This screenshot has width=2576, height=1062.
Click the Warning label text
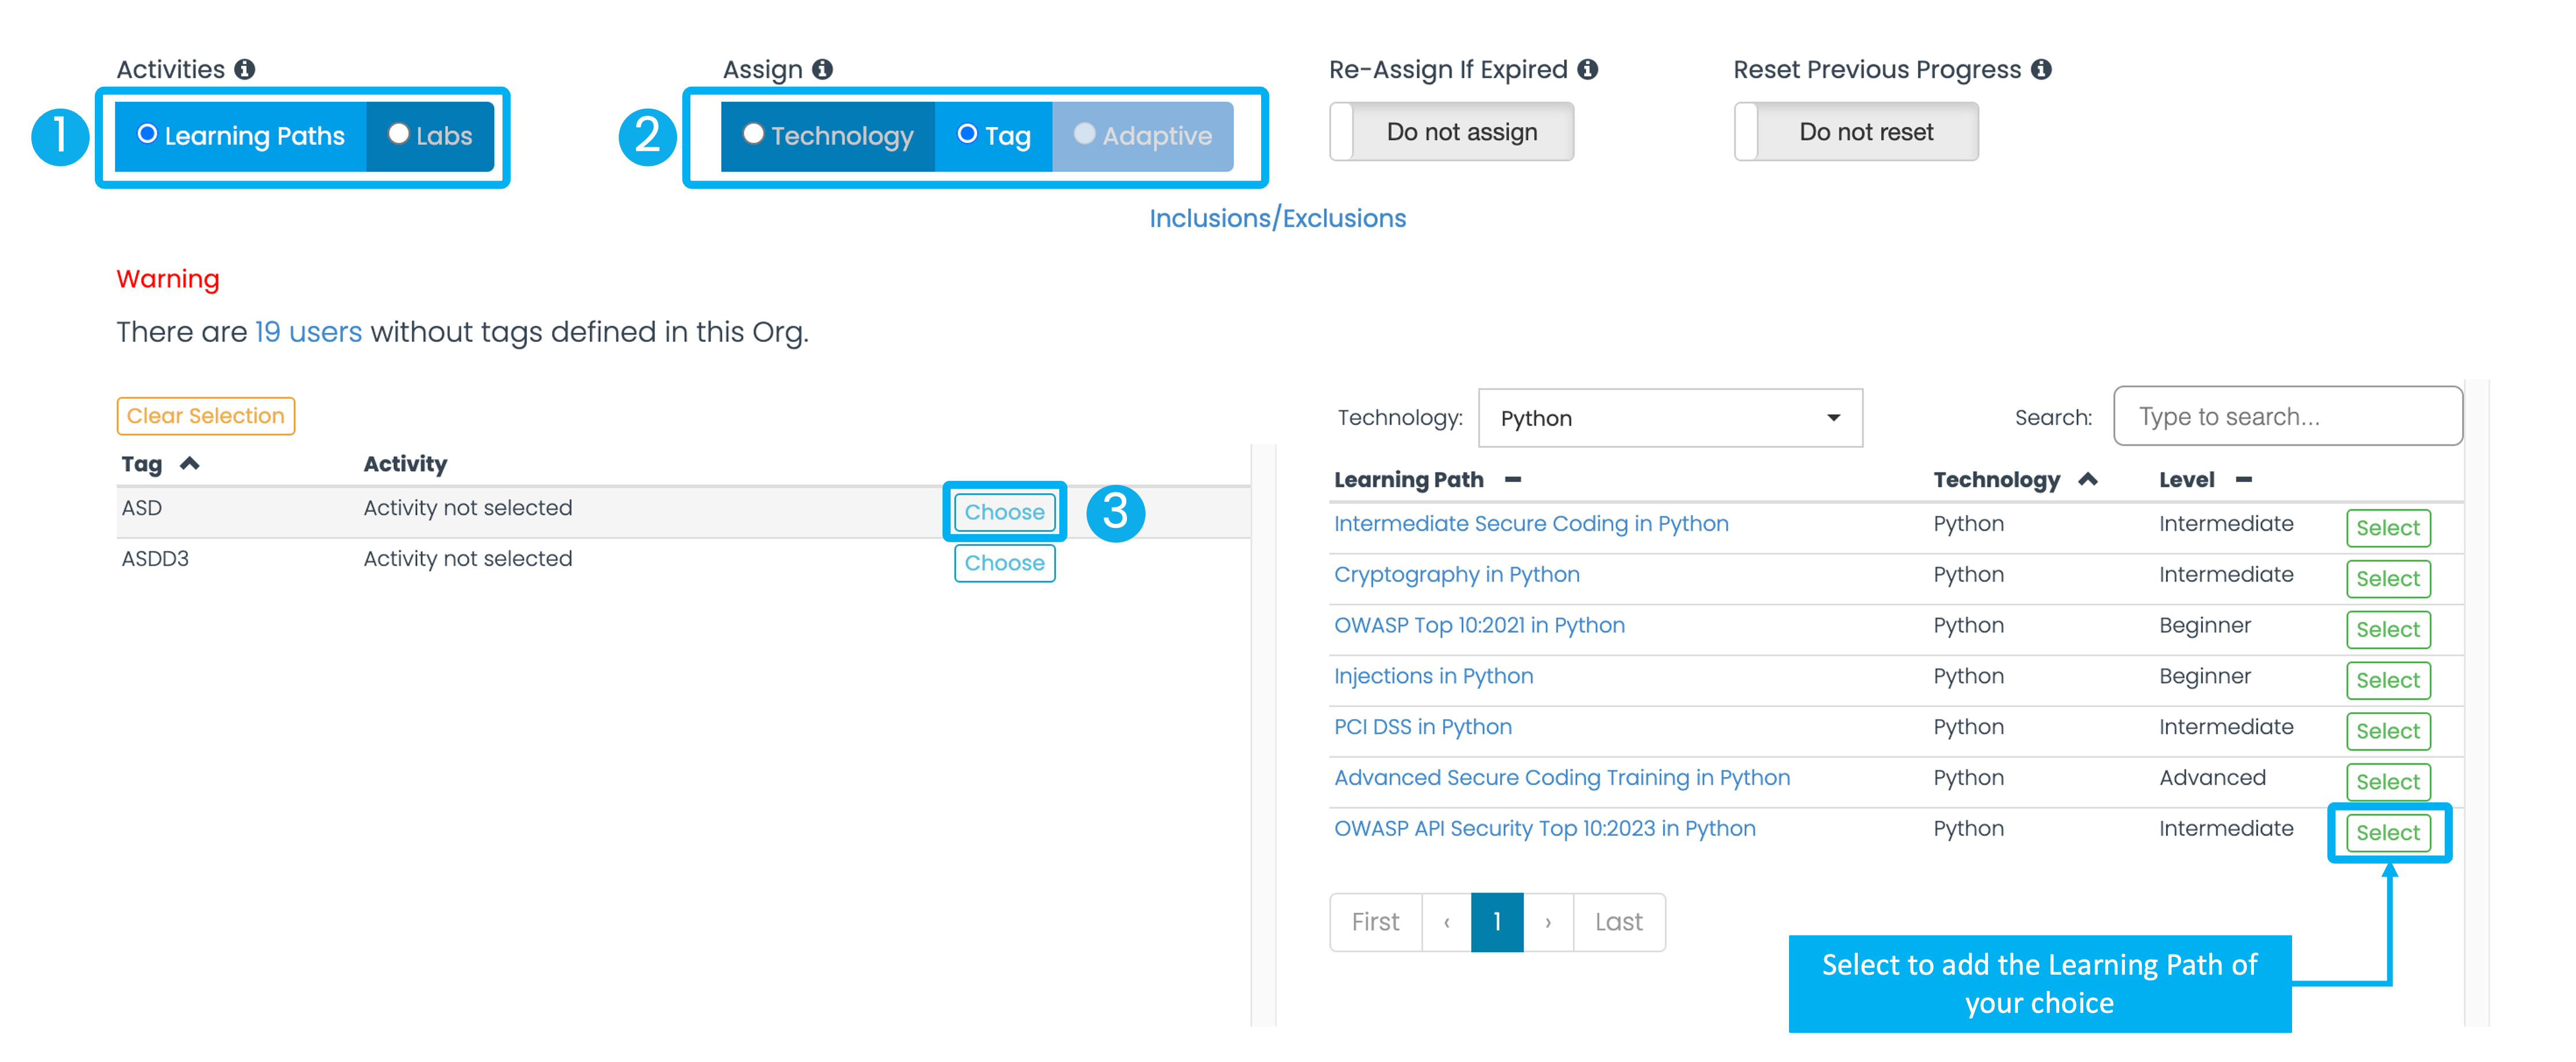tap(168, 279)
